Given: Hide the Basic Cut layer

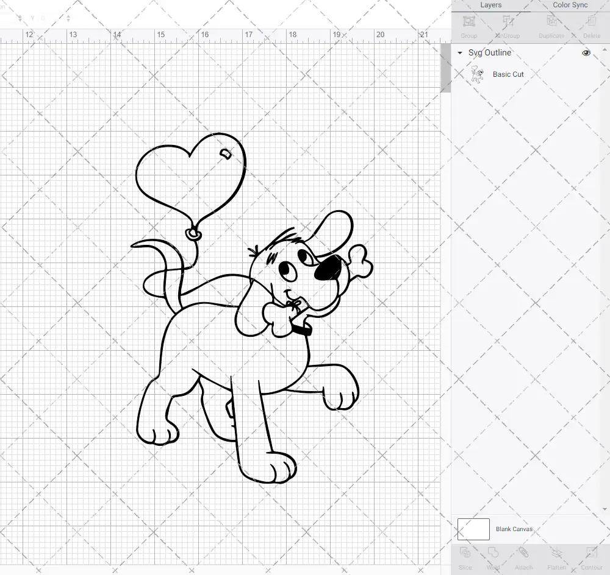Looking at the screenshot, I should coord(586,74).
